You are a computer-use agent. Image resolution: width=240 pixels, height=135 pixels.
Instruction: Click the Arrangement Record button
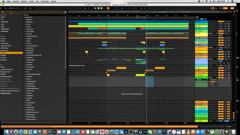click(101, 8)
